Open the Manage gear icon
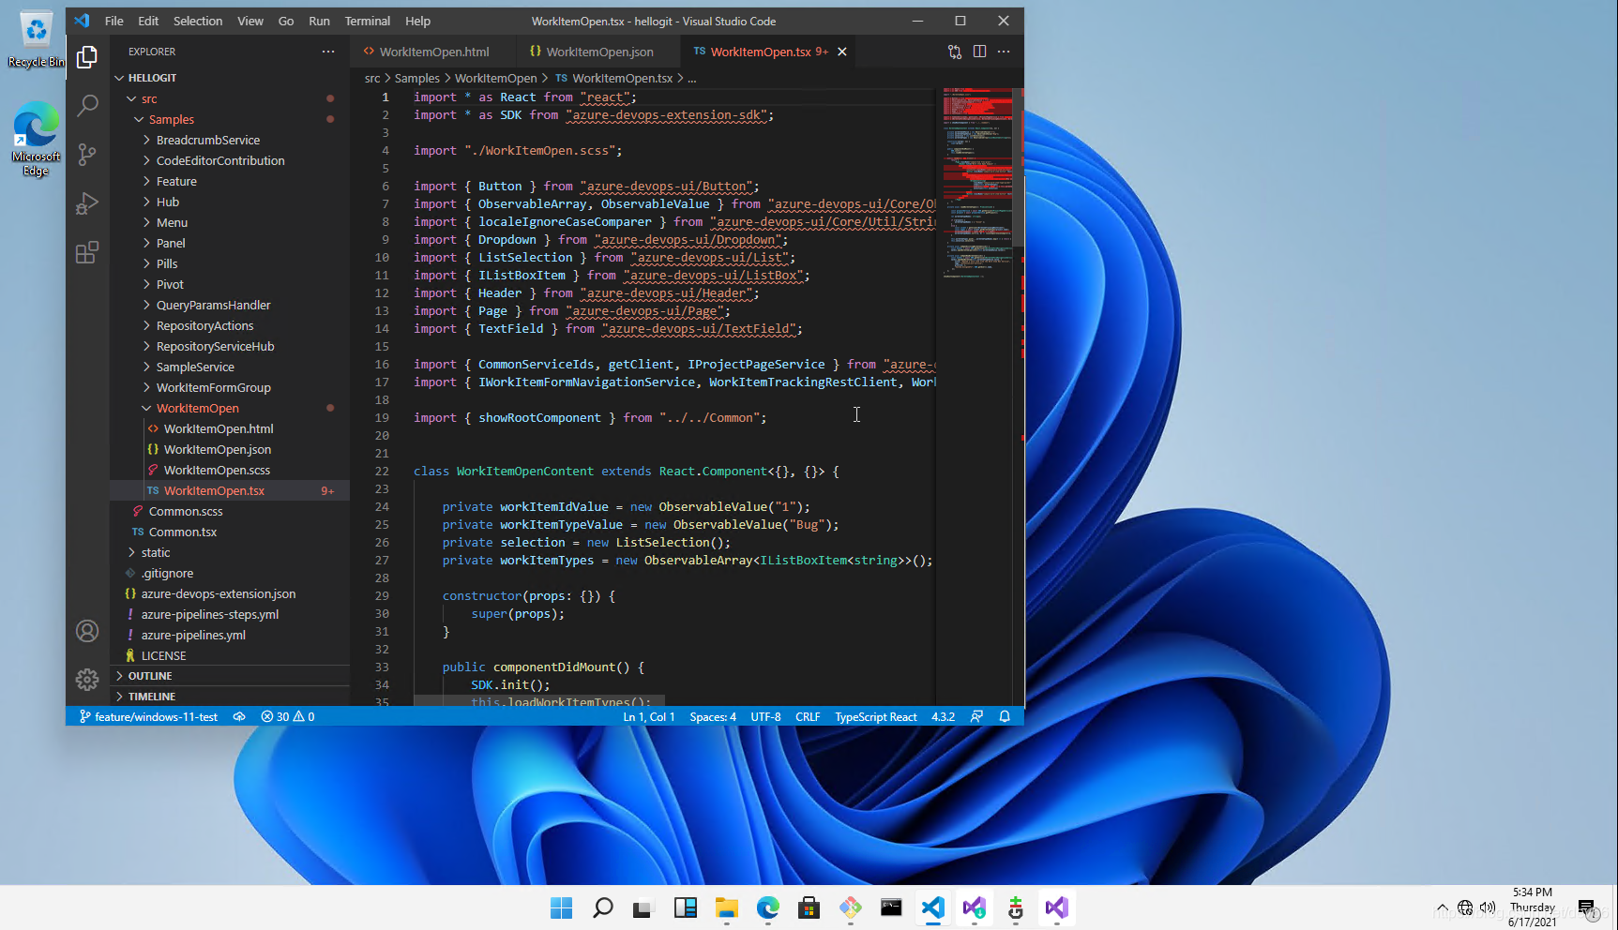The height and width of the screenshot is (930, 1618). coord(87,680)
